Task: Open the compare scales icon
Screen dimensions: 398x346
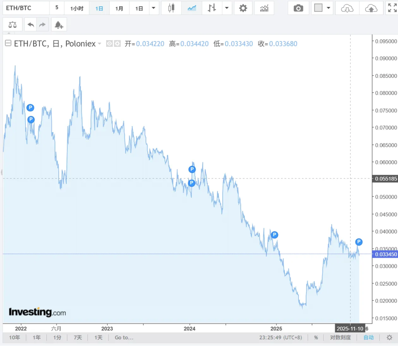Action: 13,25
